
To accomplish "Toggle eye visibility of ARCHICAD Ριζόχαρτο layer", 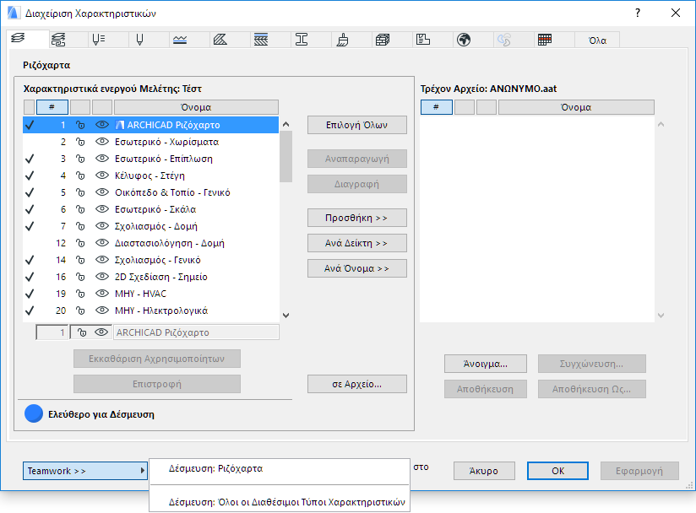I will pyautogui.click(x=102, y=125).
